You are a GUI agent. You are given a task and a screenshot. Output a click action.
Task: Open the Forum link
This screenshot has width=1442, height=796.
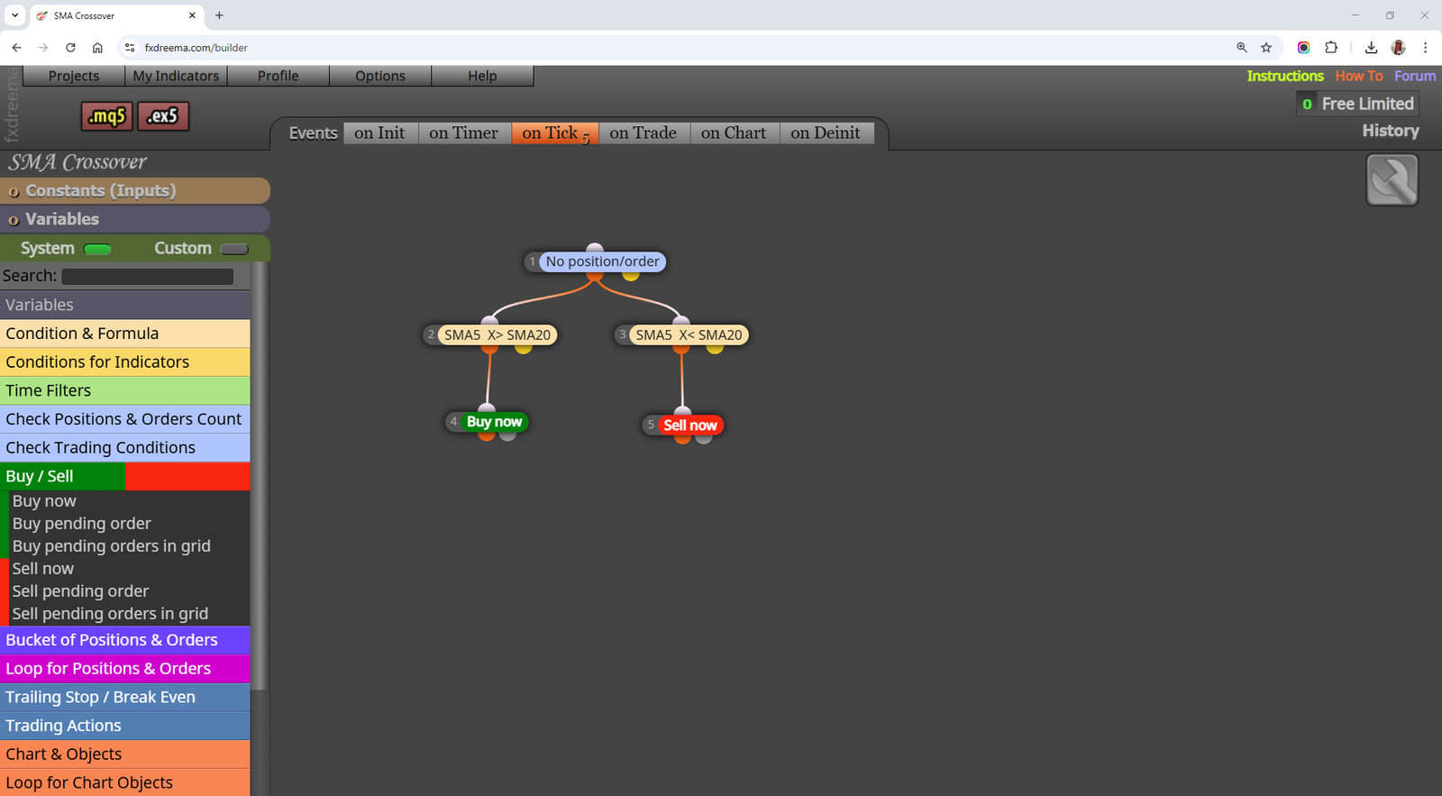[x=1414, y=76]
